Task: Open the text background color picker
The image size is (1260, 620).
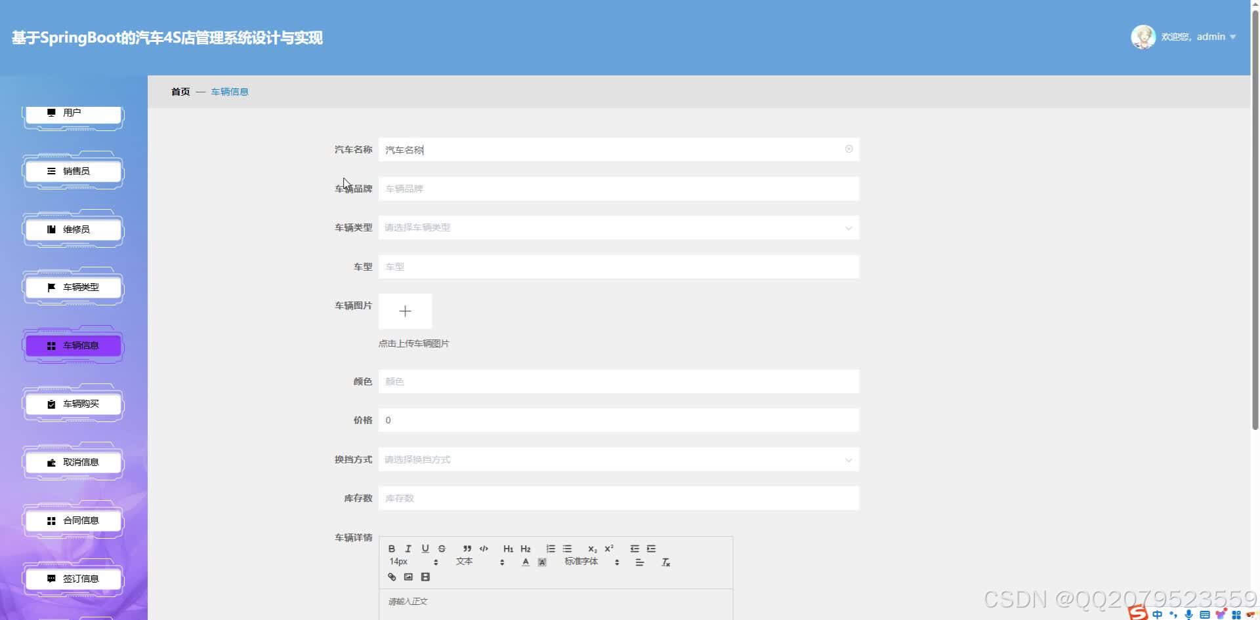Action: pyautogui.click(x=542, y=562)
